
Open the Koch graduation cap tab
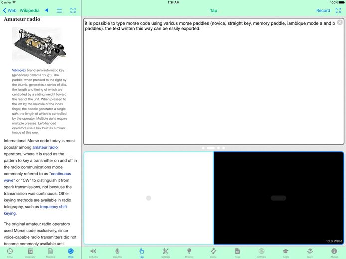pyautogui.click(x=286, y=253)
